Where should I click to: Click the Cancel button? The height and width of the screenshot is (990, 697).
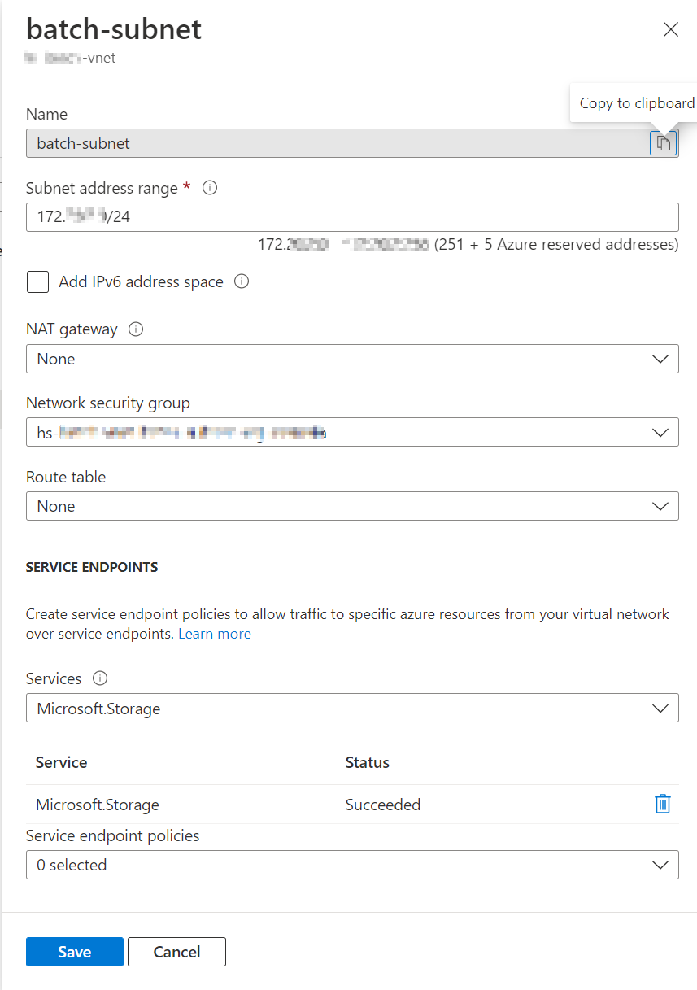tap(176, 952)
